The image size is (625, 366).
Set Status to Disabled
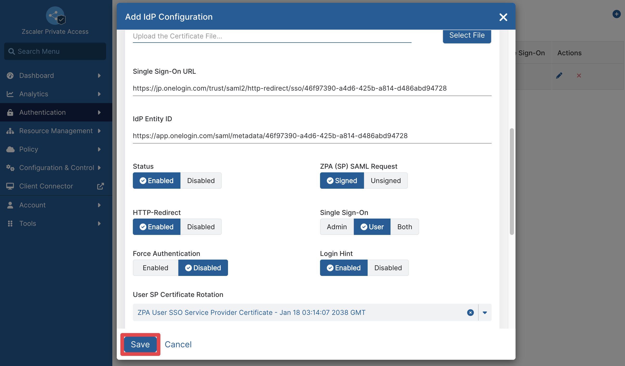pos(201,180)
